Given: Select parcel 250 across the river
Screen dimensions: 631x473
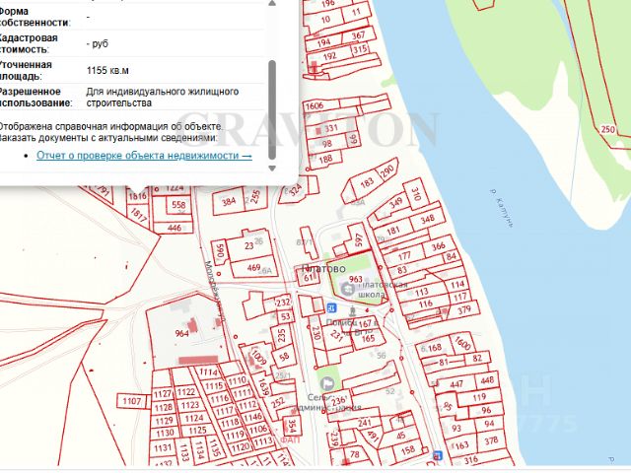Looking at the screenshot, I should (x=607, y=129).
